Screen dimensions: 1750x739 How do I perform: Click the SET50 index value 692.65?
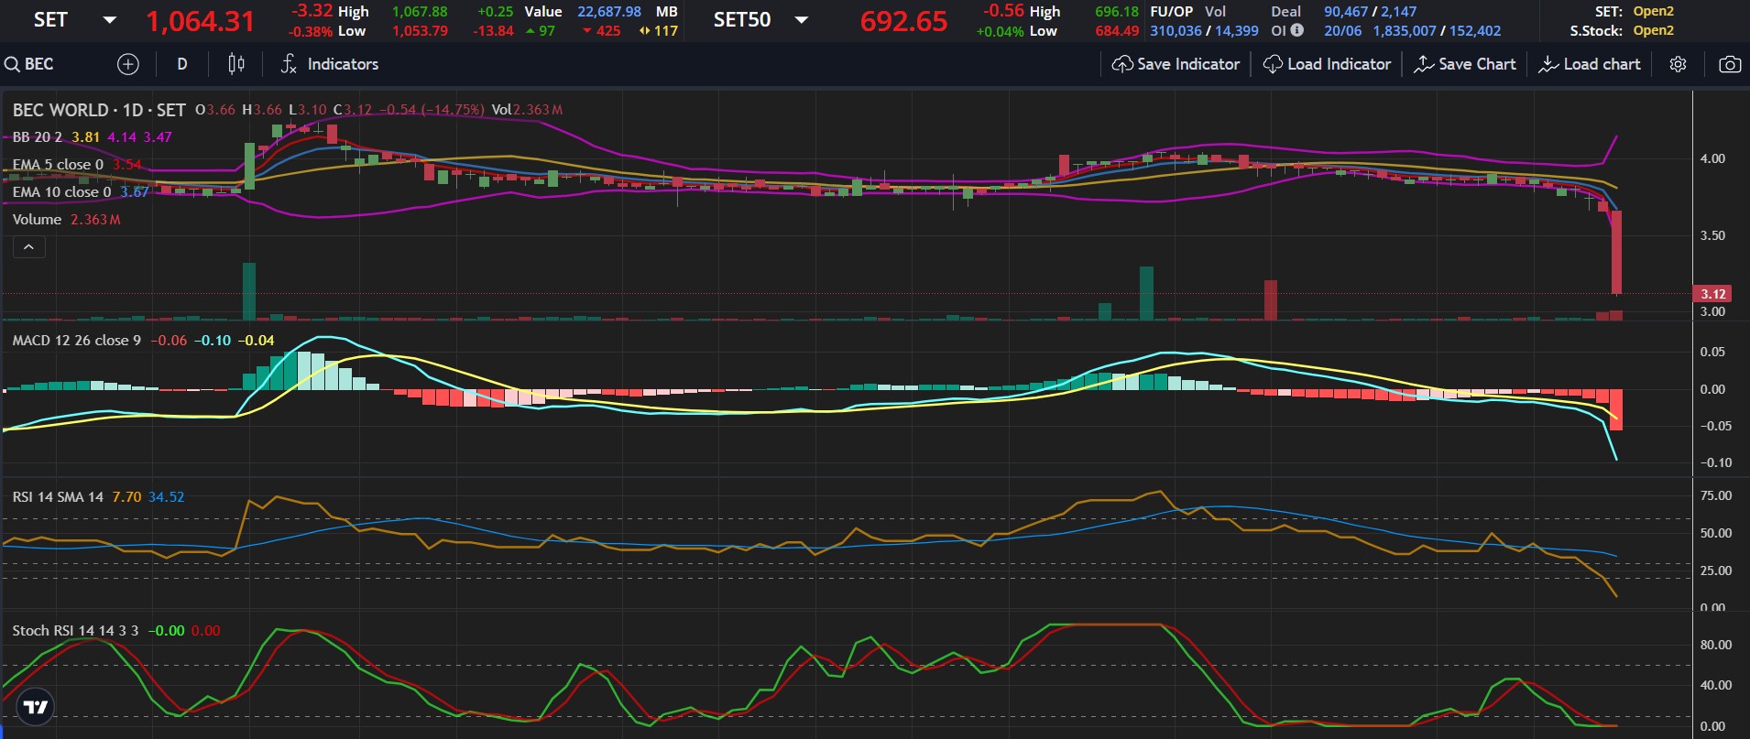[903, 21]
